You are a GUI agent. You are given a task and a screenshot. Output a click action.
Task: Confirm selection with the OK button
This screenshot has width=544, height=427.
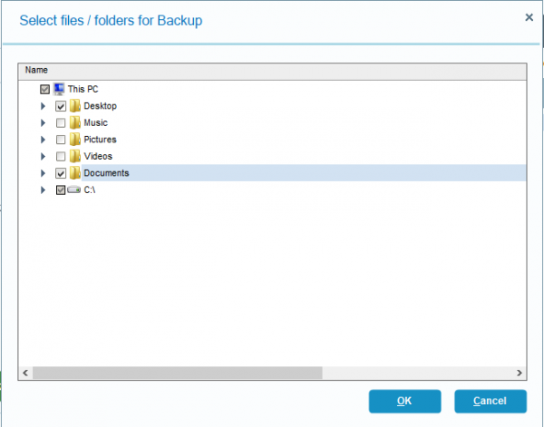(405, 402)
